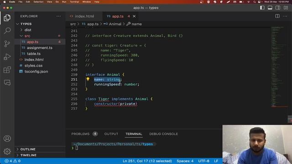Click the LF end-of-line status

216,161
